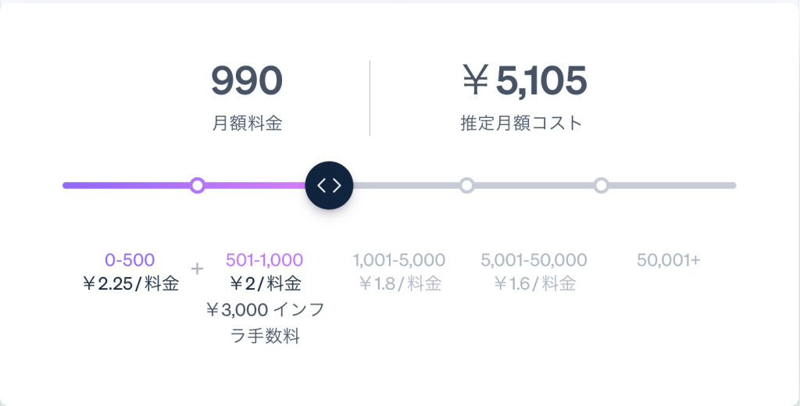Image resolution: width=800 pixels, height=406 pixels.
Task: Click the 月額料金 label
Action: click(247, 123)
